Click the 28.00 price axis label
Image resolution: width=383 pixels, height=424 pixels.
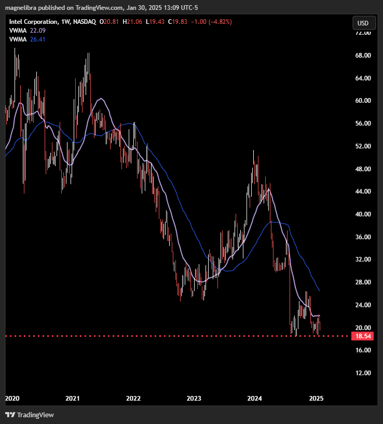tap(363, 282)
